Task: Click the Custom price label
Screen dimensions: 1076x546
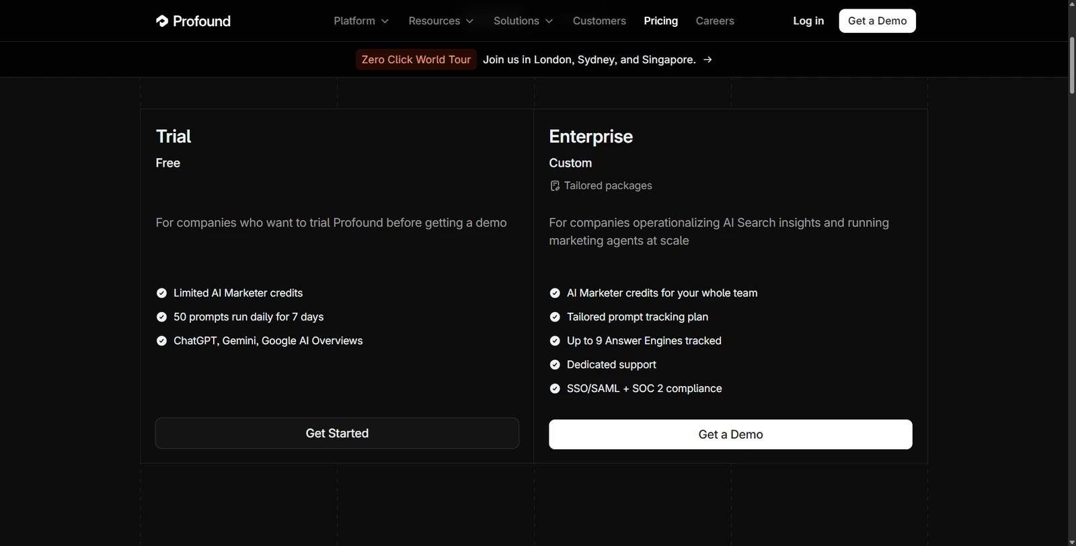Action: coord(570,163)
